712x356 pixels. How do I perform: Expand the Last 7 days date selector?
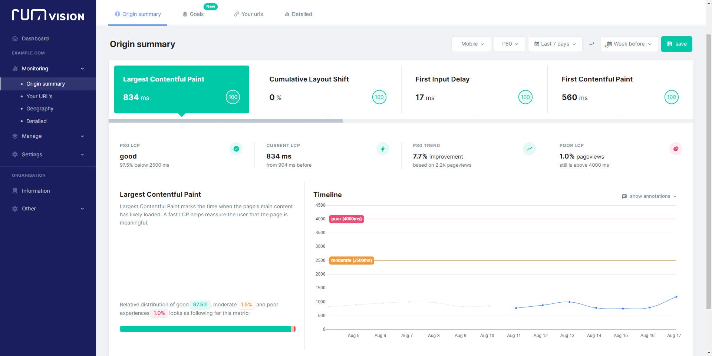pyautogui.click(x=555, y=44)
